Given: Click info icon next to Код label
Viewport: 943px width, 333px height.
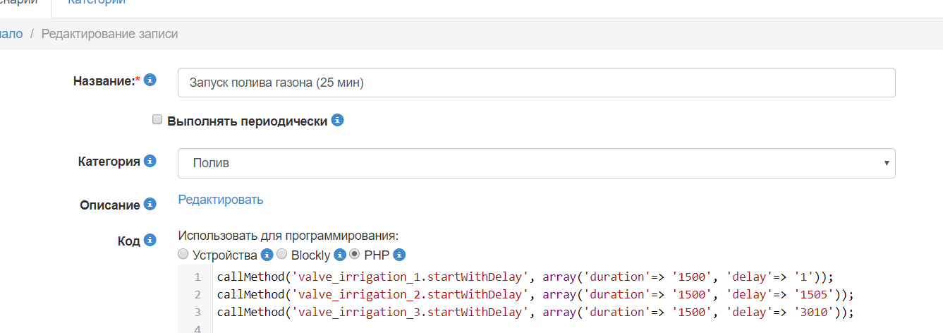Looking at the screenshot, I should (150, 240).
